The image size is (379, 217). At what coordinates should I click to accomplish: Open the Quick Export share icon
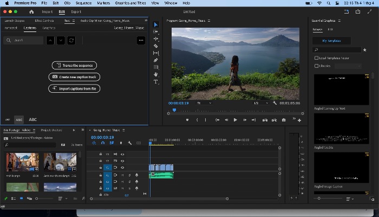click(358, 11)
